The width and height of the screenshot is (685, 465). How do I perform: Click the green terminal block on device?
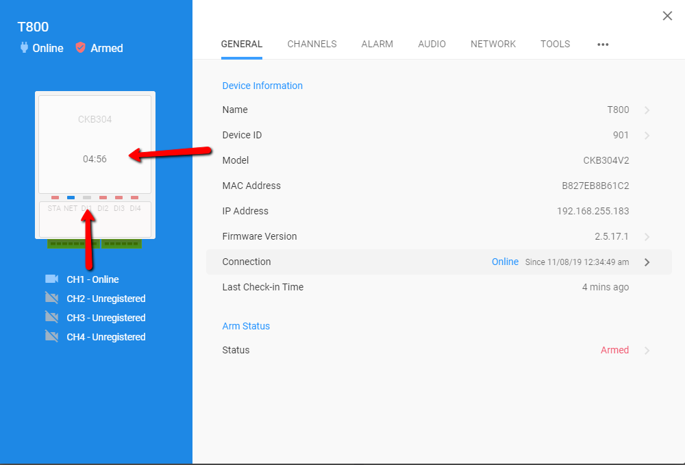(x=95, y=244)
